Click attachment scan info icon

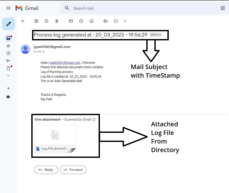[94, 120]
